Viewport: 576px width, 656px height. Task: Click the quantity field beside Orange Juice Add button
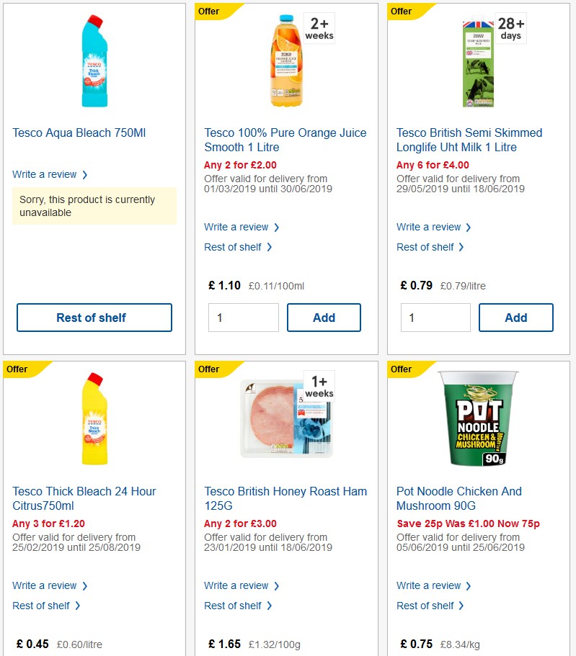tap(243, 317)
